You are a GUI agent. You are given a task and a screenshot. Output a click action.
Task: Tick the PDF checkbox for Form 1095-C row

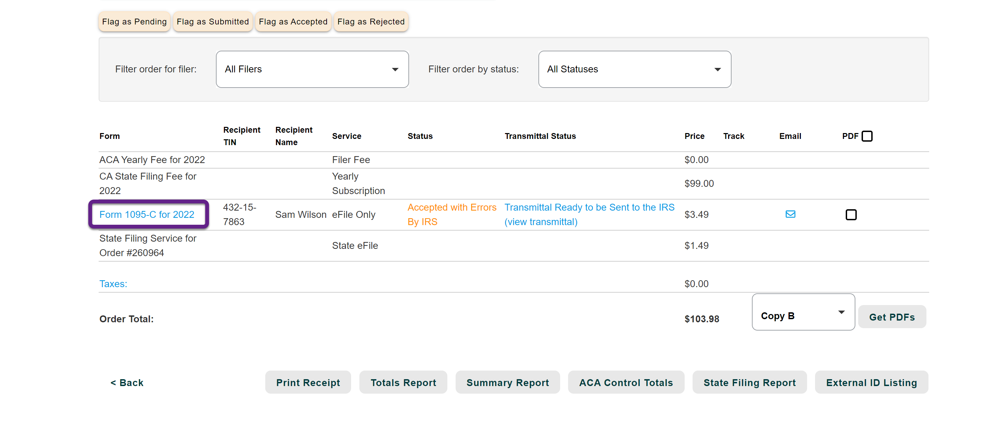851,214
